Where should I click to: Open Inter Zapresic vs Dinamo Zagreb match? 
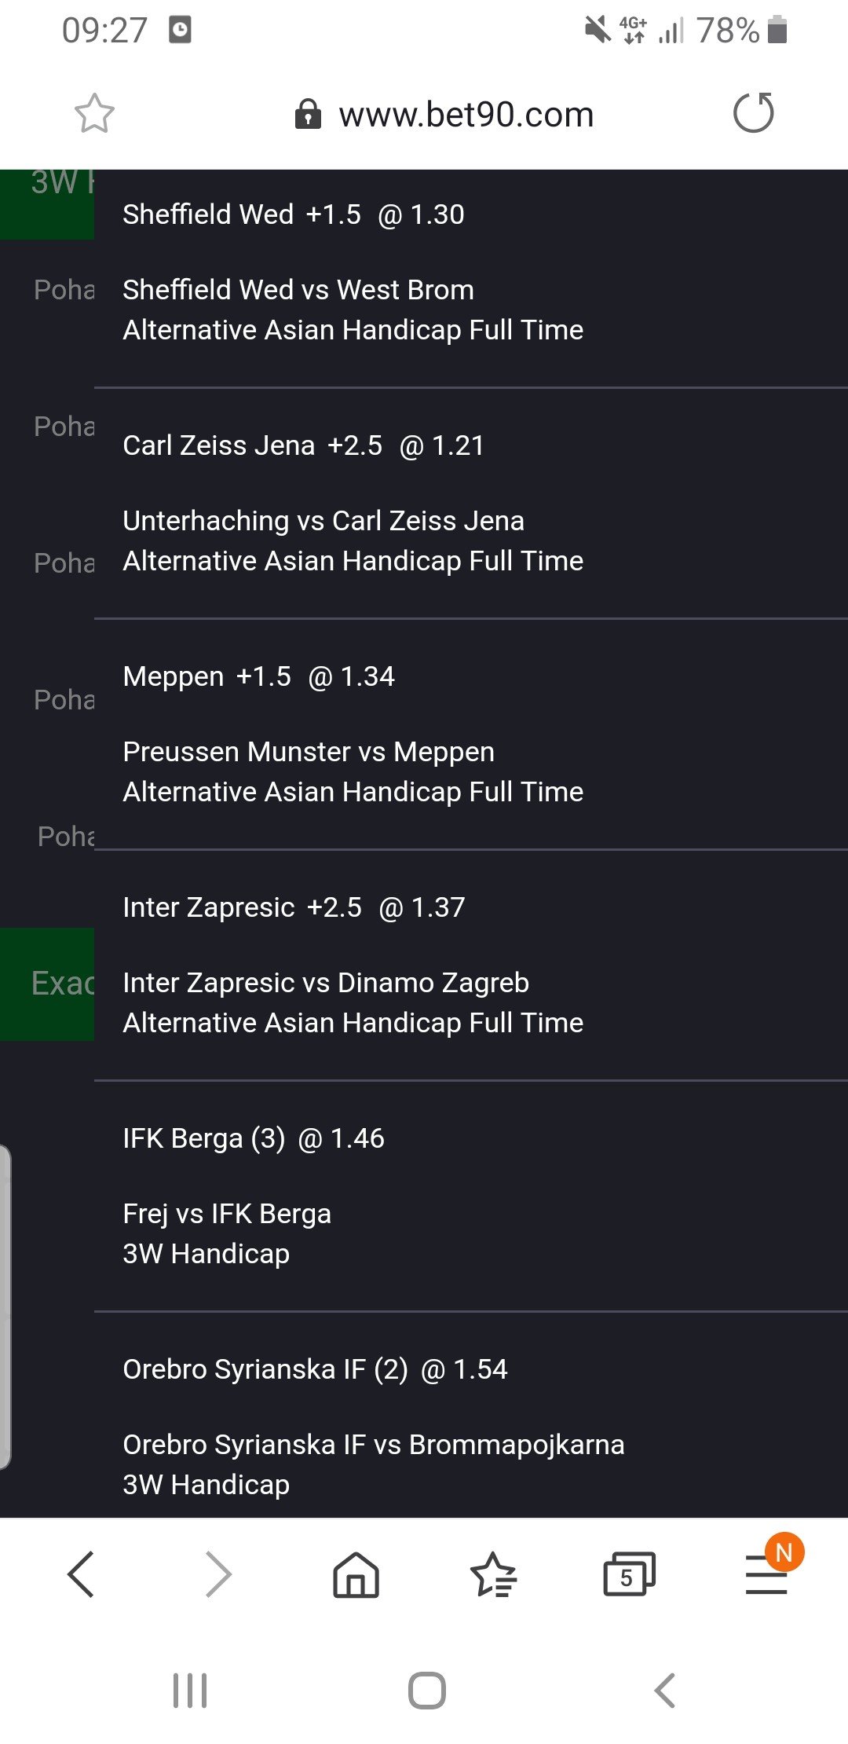tap(326, 983)
